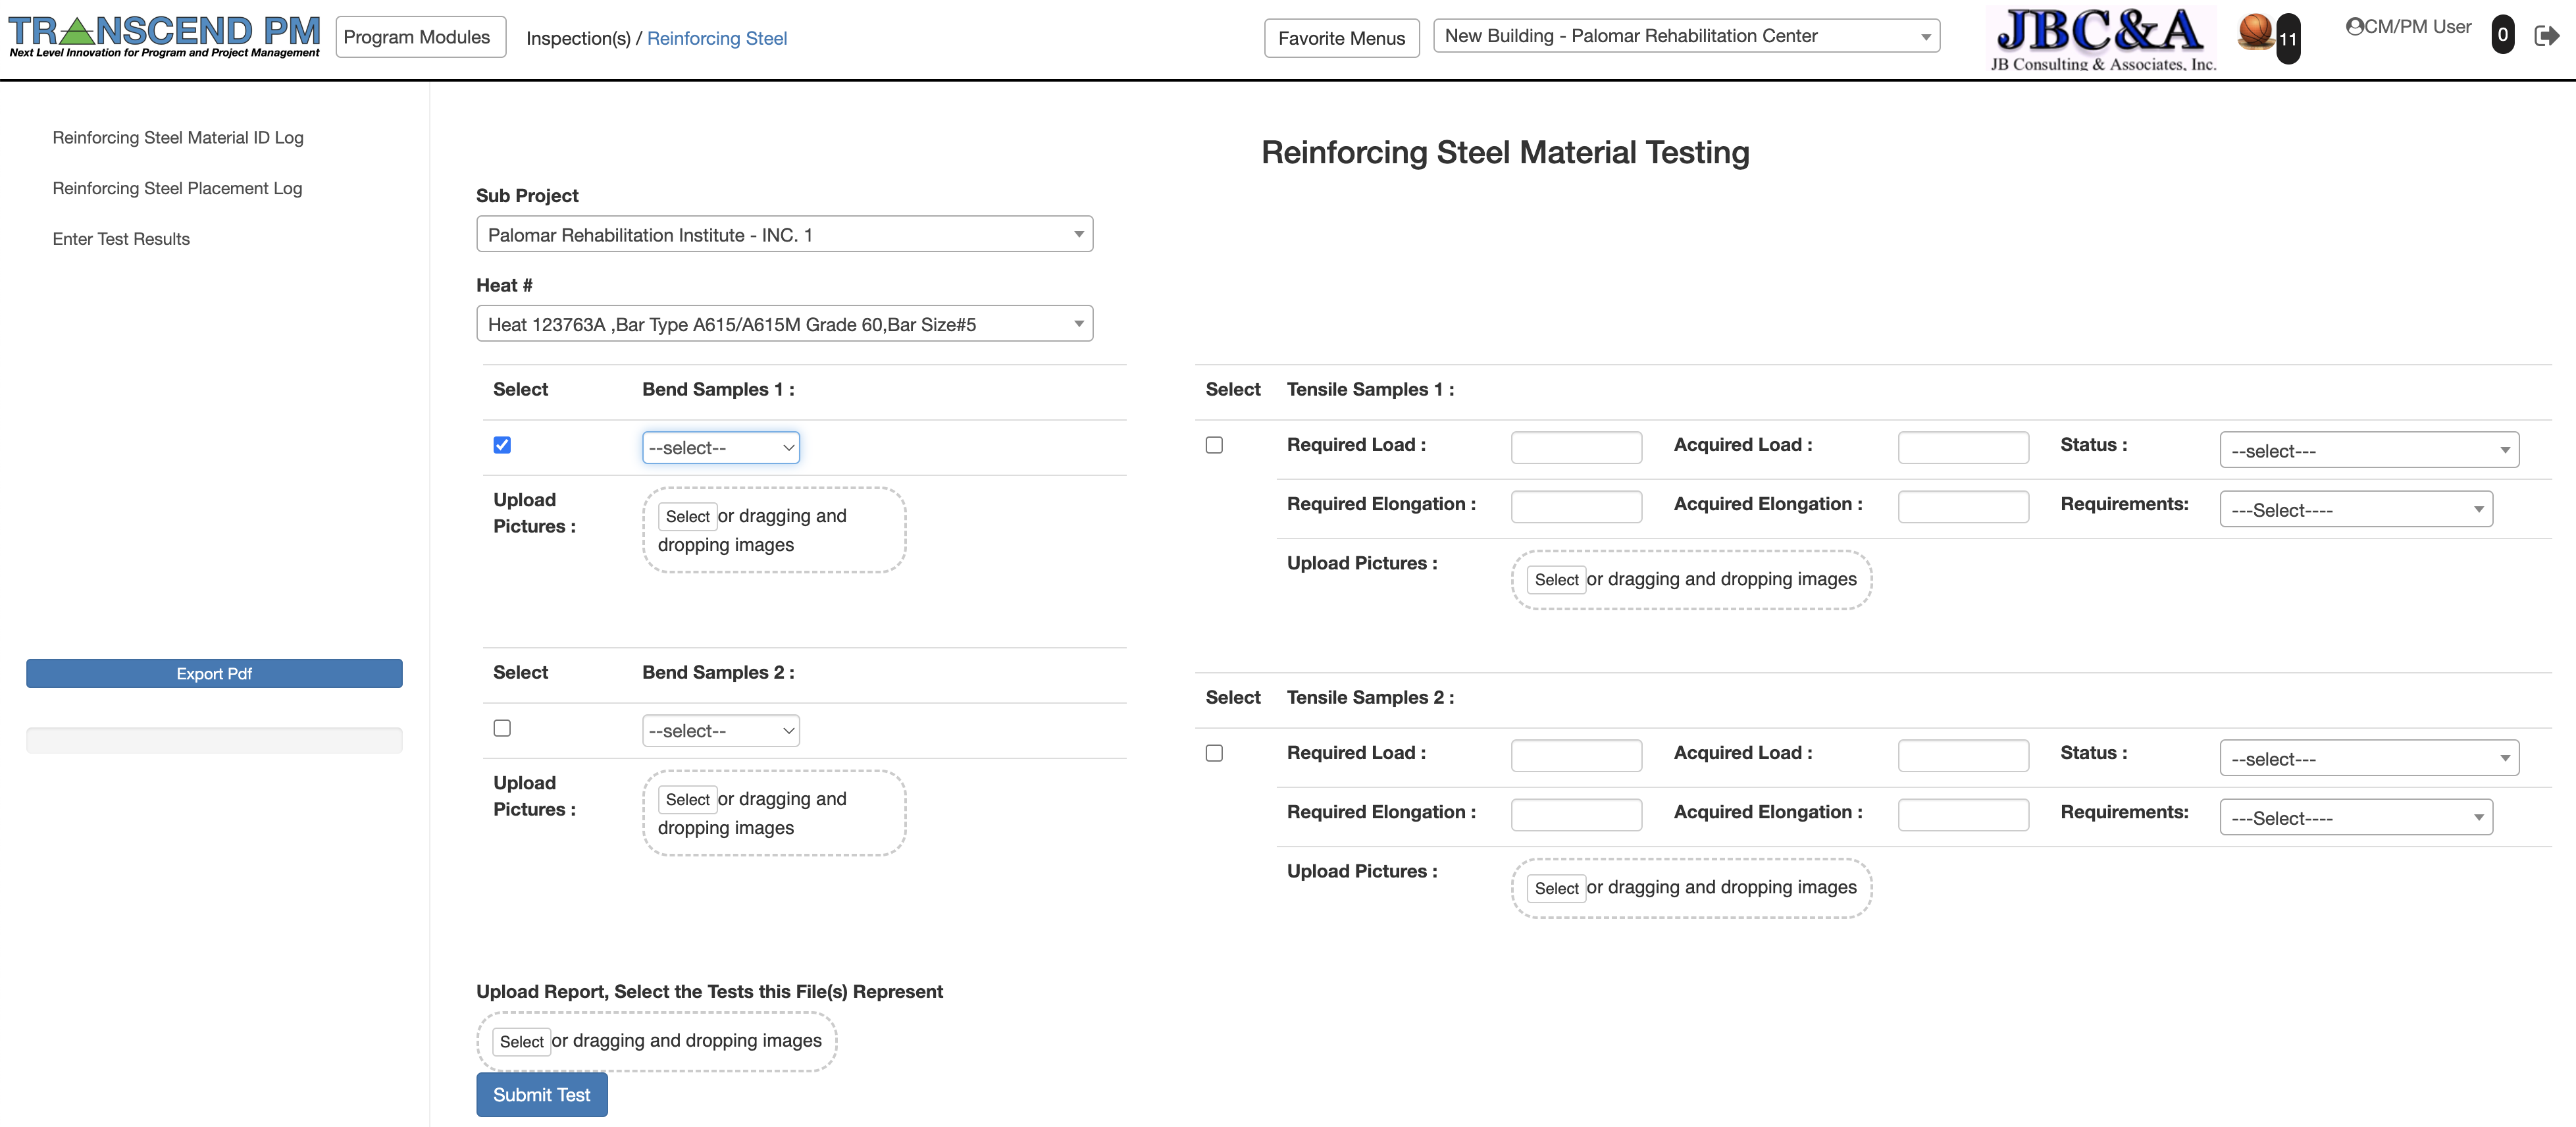Screen dimensions: 2576x1127
Task: Open the Bend Samples 2 result dropdown
Action: point(720,731)
